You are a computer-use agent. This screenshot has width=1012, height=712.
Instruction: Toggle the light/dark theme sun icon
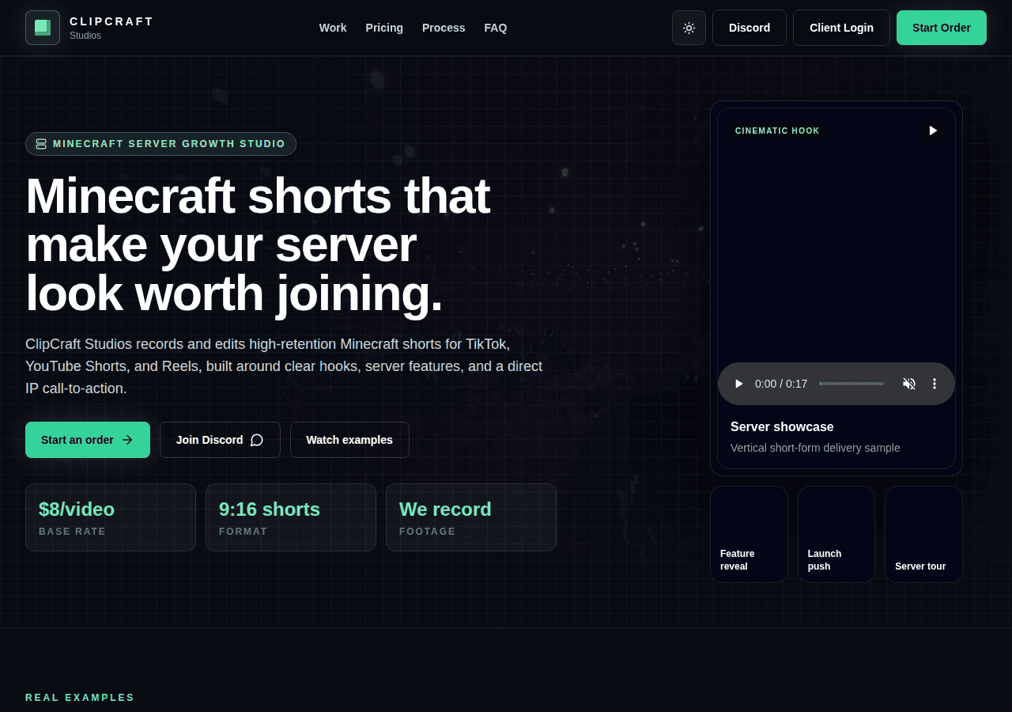click(689, 28)
